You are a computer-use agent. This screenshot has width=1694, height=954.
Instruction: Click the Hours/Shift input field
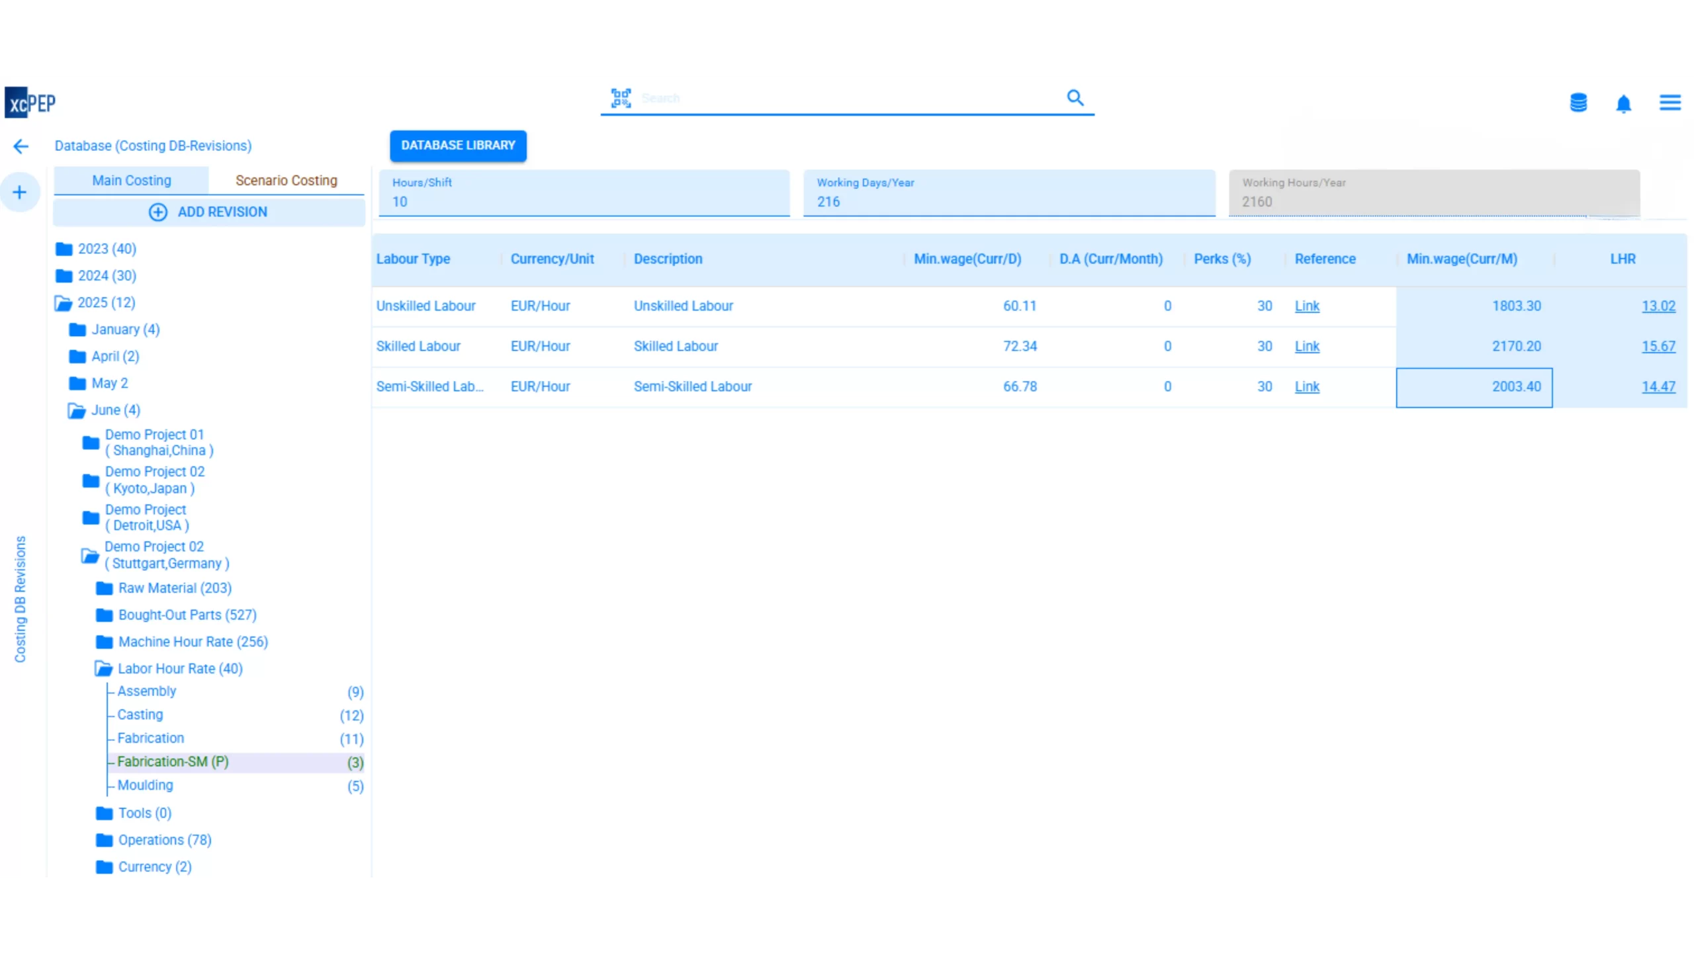pyautogui.click(x=584, y=201)
